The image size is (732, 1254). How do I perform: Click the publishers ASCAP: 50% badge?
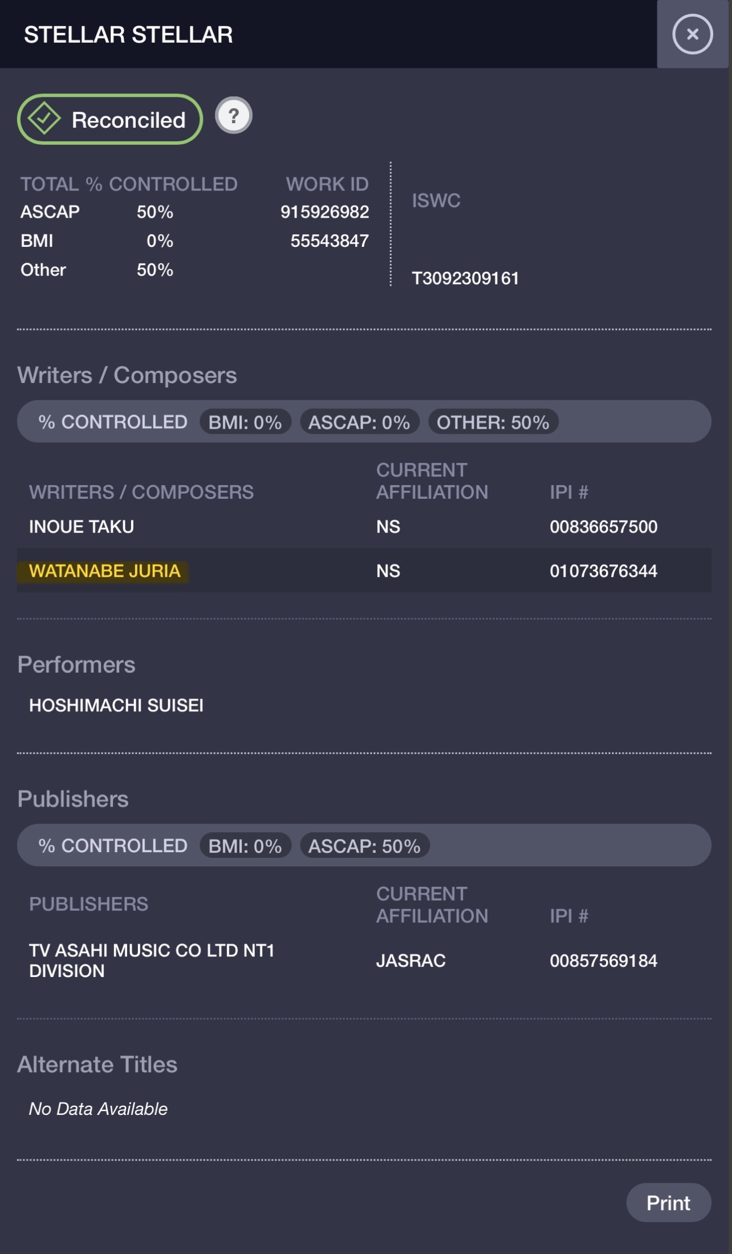pyautogui.click(x=364, y=845)
